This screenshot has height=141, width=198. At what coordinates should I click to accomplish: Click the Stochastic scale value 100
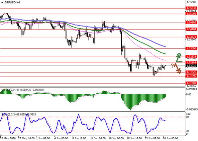pyautogui.click(x=188, y=114)
